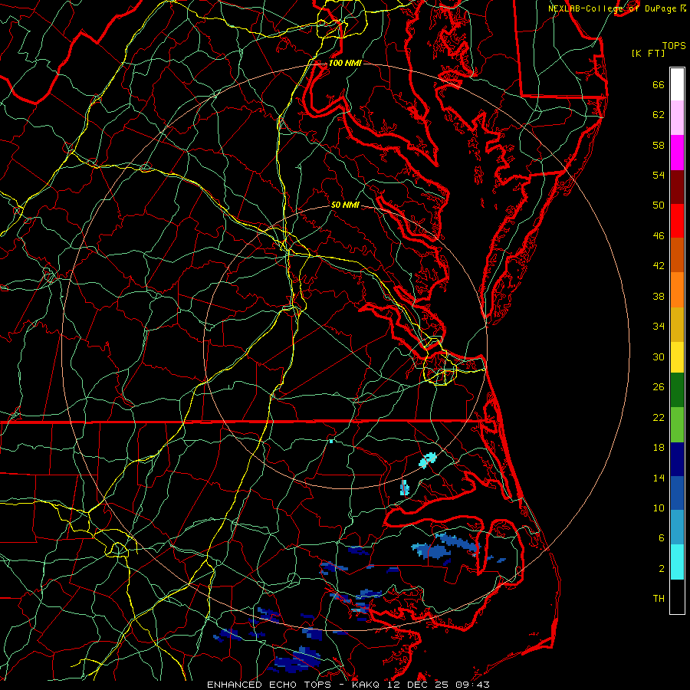Click the "18" legend number
690x690 pixels.
point(659,448)
